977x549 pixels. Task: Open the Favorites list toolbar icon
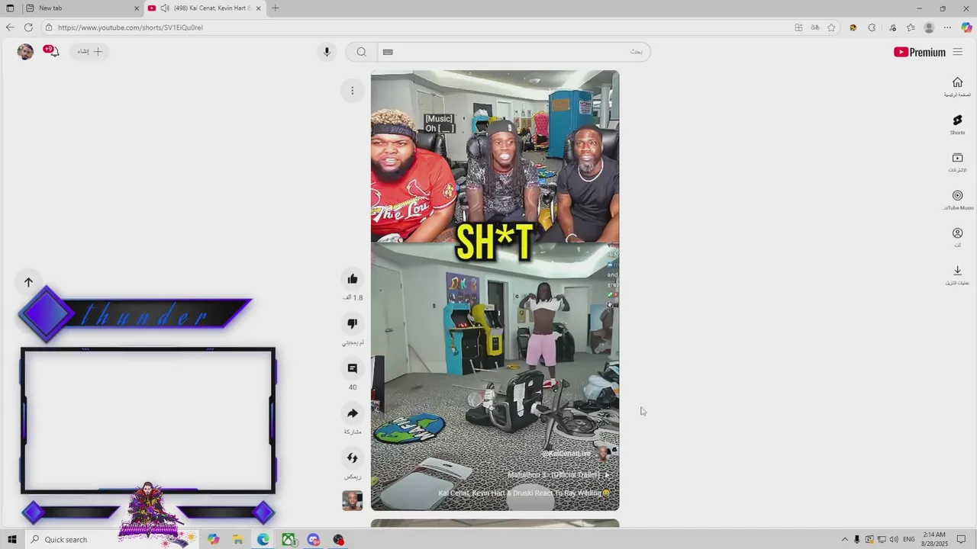(x=911, y=27)
